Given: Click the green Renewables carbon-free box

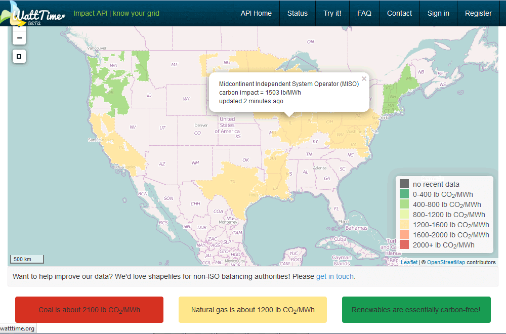Looking at the screenshot, I should [416, 310].
